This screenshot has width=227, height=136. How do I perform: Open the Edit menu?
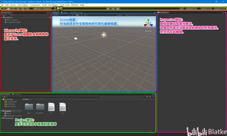pyautogui.click(x=7, y=5)
